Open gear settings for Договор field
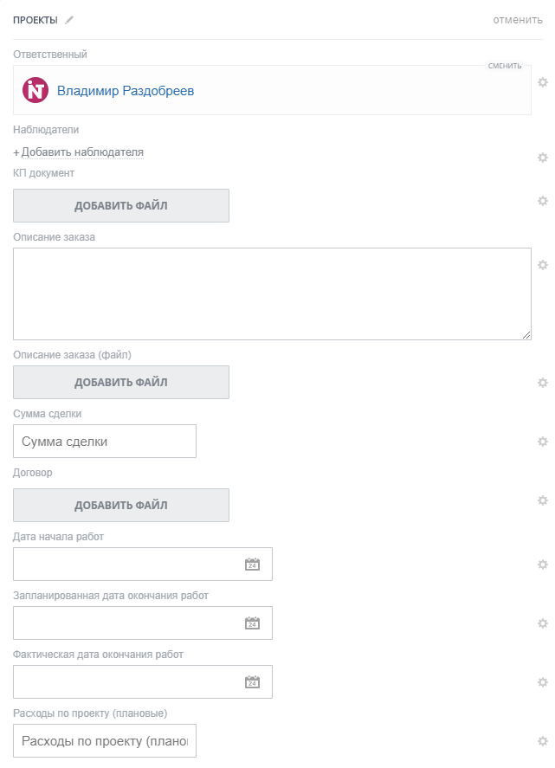555x768 pixels. click(543, 500)
